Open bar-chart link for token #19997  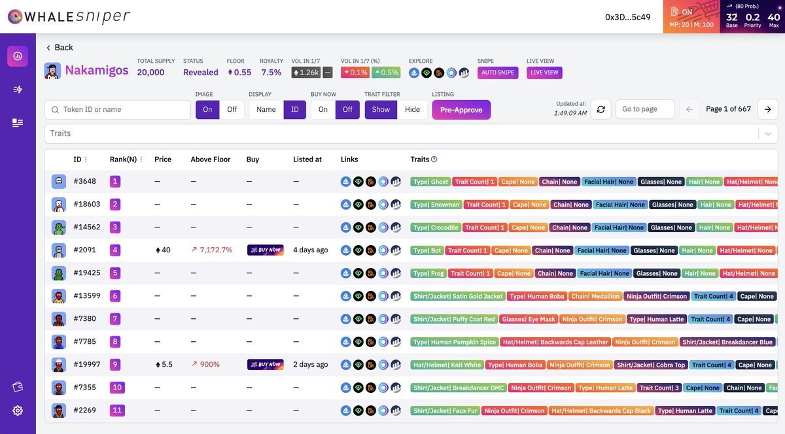coord(396,365)
